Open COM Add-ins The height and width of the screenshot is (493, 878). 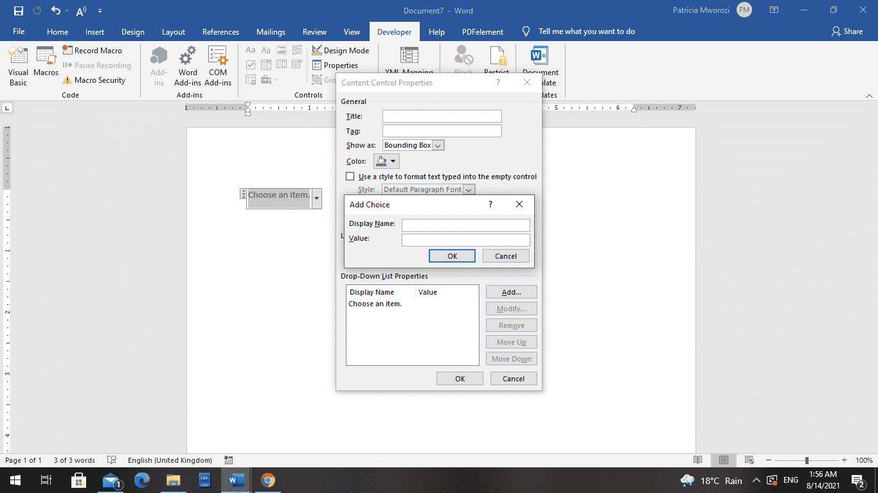(218, 66)
